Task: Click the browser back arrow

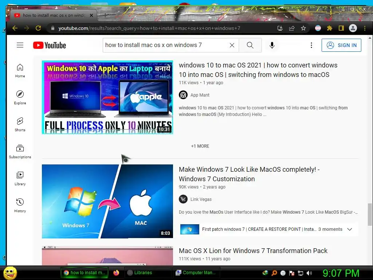Action: [15, 28]
